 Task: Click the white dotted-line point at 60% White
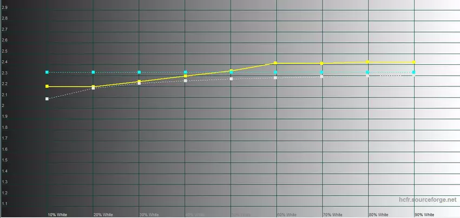tap(275, 78)
